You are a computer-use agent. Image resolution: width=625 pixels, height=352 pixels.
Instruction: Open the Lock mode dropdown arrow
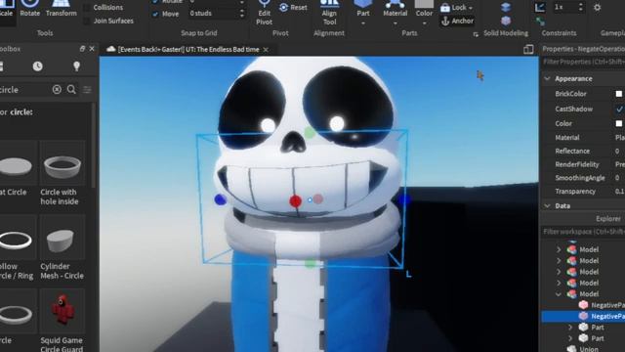pos(471,8)
